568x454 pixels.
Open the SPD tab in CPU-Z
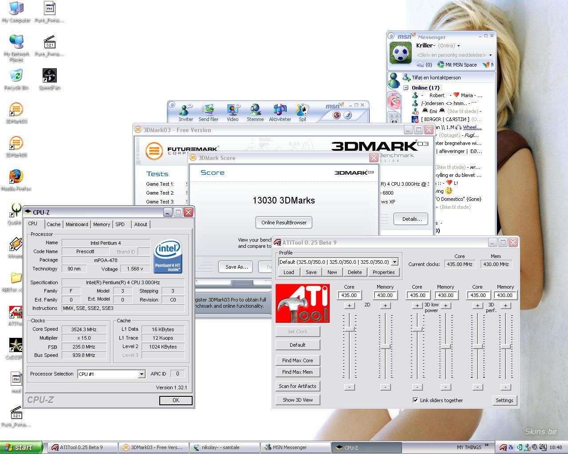coord(120,224)
